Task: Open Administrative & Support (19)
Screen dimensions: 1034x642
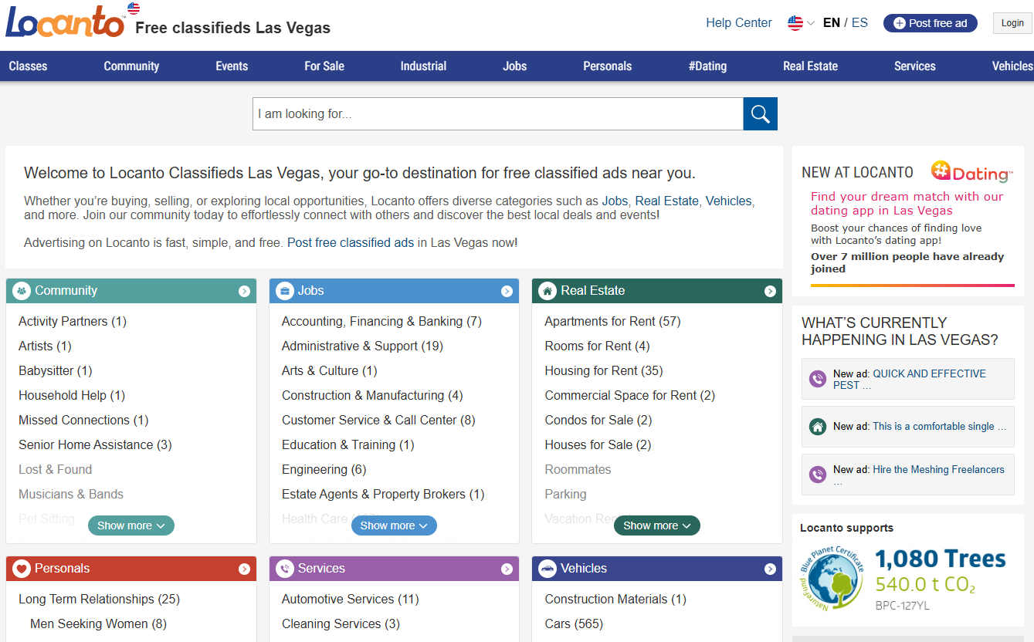Action: [362, 346]
